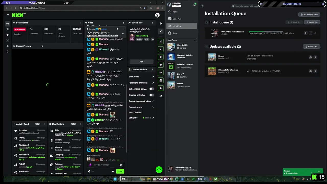Open Activity Feed three-dot options
The height and width of the screenshot is (184, 327).
[44, 124]
